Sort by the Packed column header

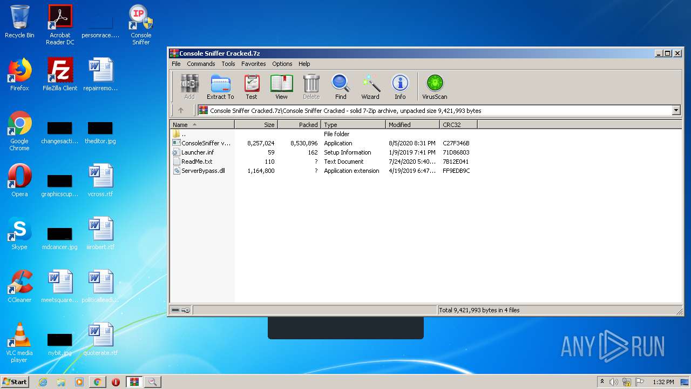(300, 124)
